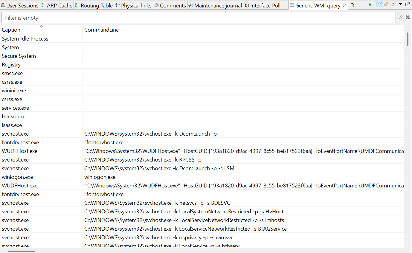Click the Interface Poll tab icon
This screenshot has width=412, height=253.
247,5
